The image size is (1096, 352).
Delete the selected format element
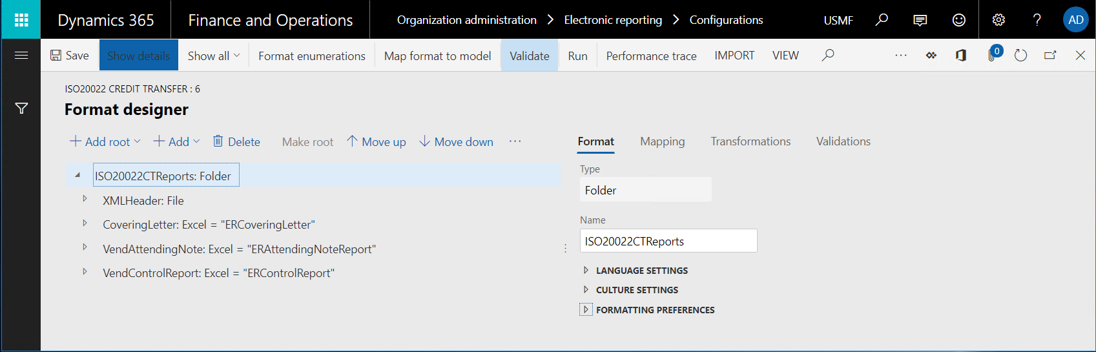(x=236, y=141)
